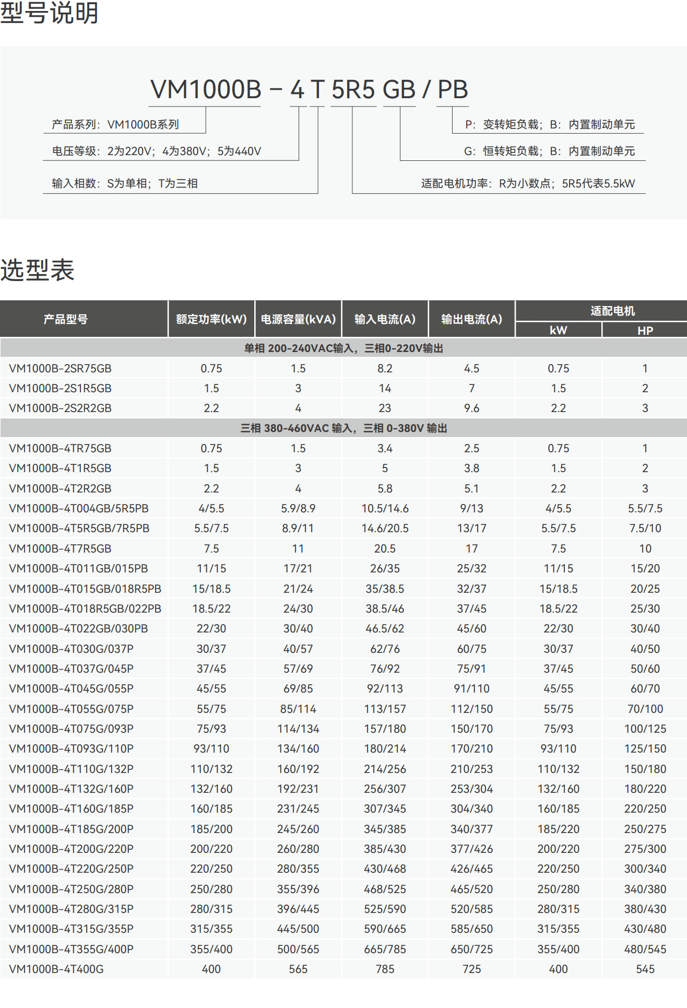Click the 输出电流(A) column header
The height and width of the screenshot is (1008, 687).
[471, 319]
